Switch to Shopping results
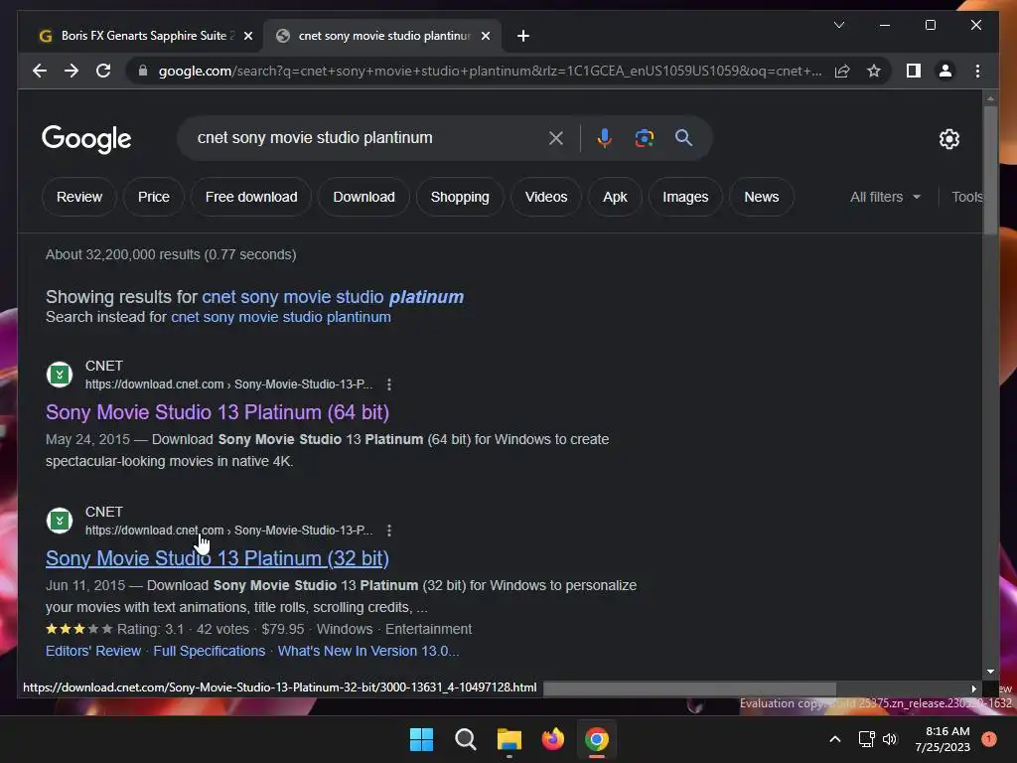This screenshot has height=763, width=1017. click(x=460, y=197)
